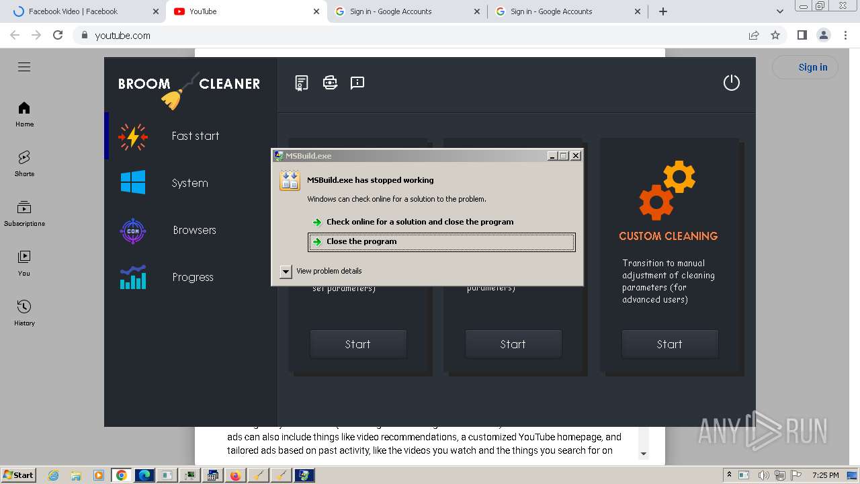The height and width of the screenshot is (484, 860).
Task: Open a new Chrome tab
Action: (x=663, y=11)
